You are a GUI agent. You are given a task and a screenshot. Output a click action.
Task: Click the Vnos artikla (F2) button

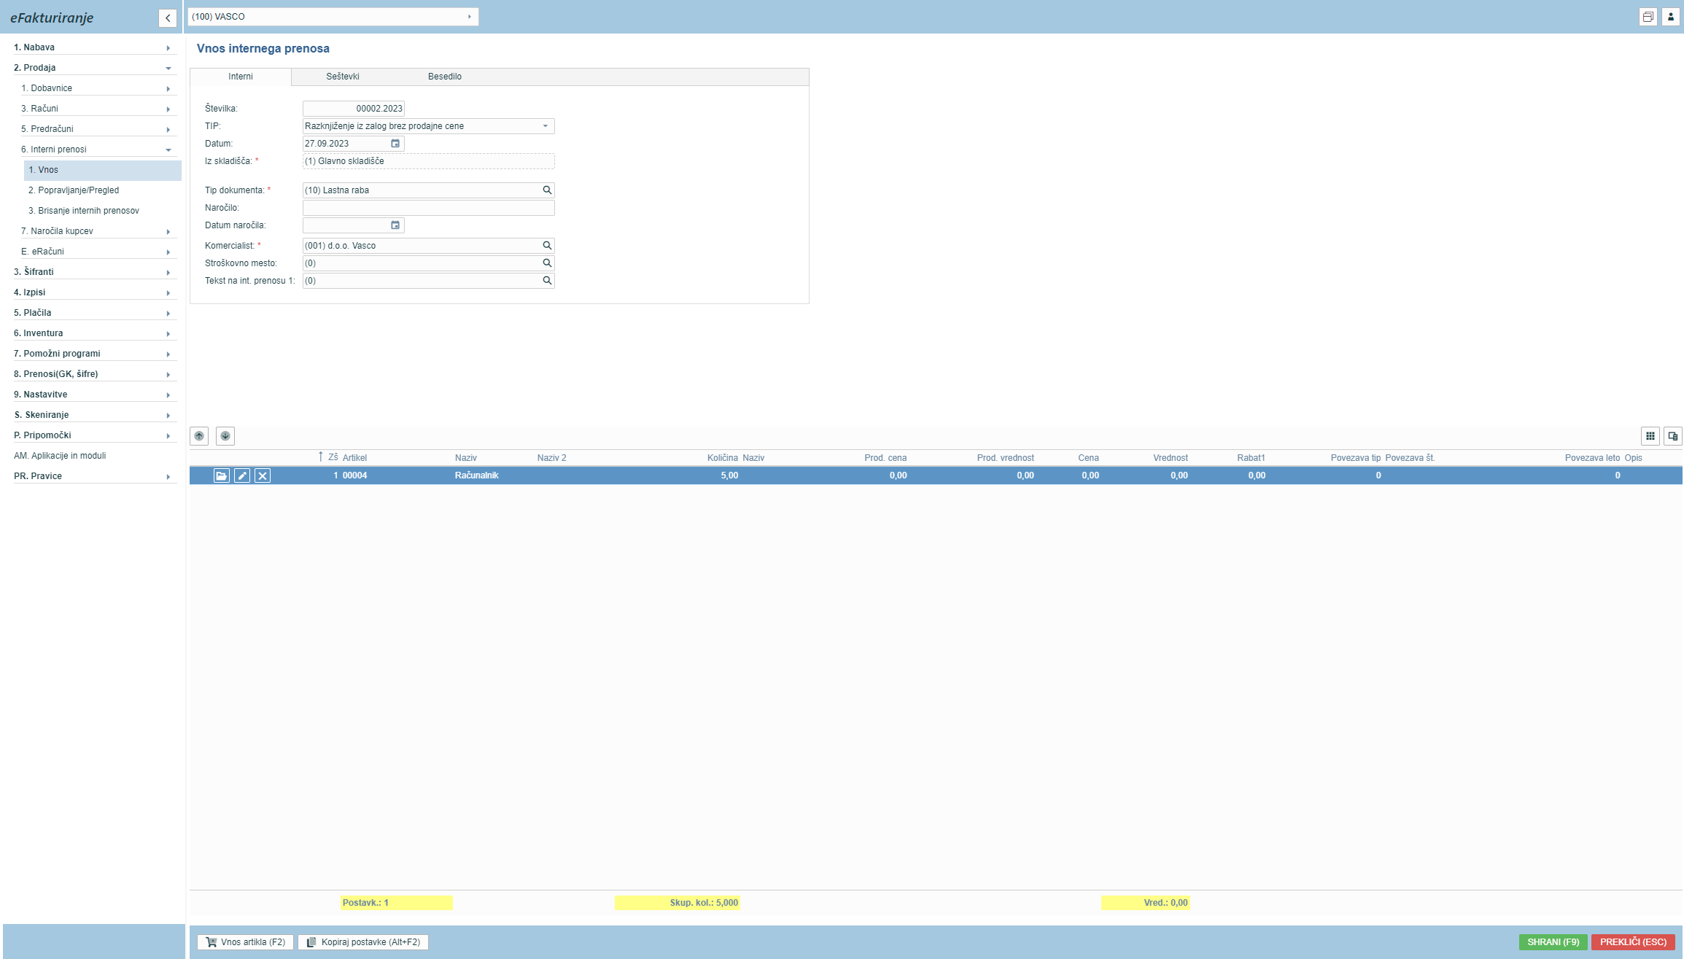click(246, 942)
